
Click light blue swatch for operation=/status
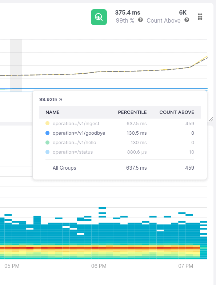[x=47, y=152]
